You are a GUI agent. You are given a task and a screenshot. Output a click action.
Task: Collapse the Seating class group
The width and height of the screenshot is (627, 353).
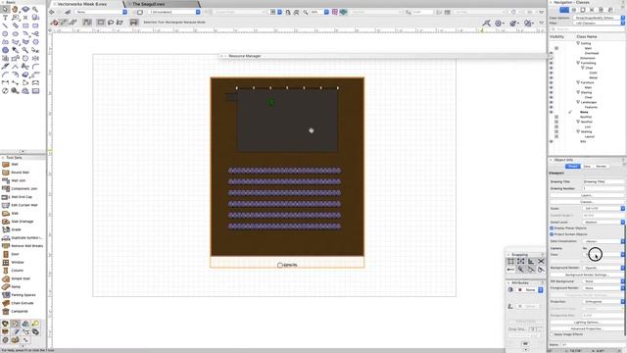[x=578, y=131]
